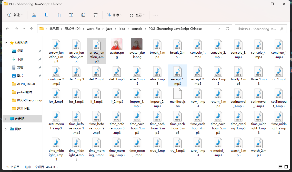Screen dimensions: 292x172
Task: Cut the selected MP3 file
Action: (x=34, y=15)
